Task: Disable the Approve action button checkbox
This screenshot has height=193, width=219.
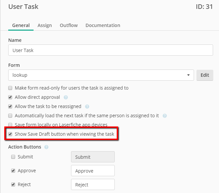Action: 13,171
